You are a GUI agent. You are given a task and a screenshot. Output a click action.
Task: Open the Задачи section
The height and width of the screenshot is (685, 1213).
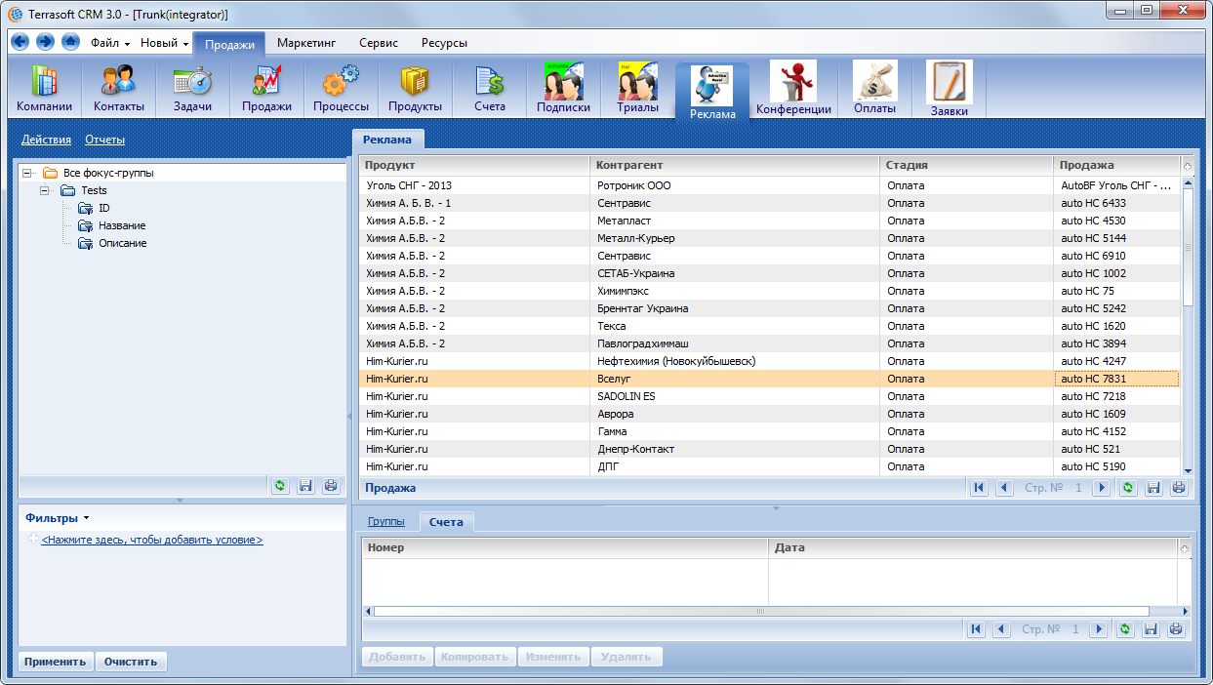[193, 90]
